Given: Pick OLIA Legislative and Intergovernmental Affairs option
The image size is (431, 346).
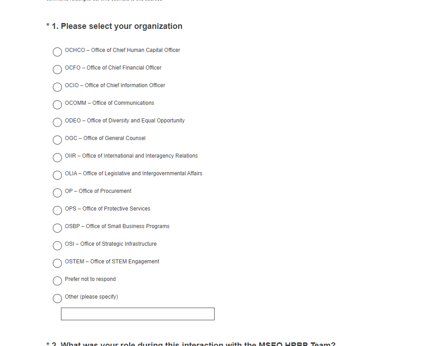Looking at the screenshot, I should tap(57, 175).
